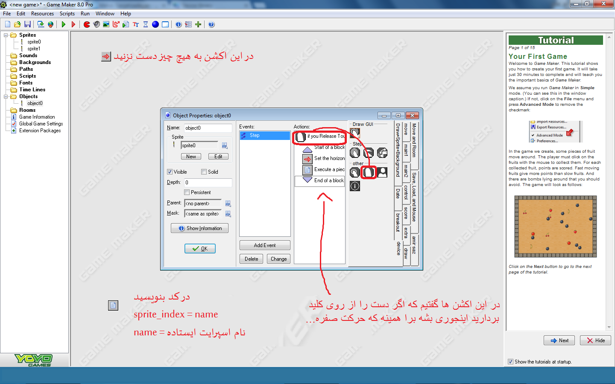Select the Draw GUI touch action icon
This screenshot has height=384, width=615.
[355, 133]
